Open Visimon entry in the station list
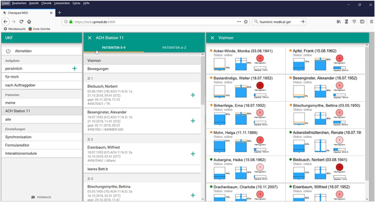Image resolution: width=375 pixels, height=202 pixels. coord(94,60)
